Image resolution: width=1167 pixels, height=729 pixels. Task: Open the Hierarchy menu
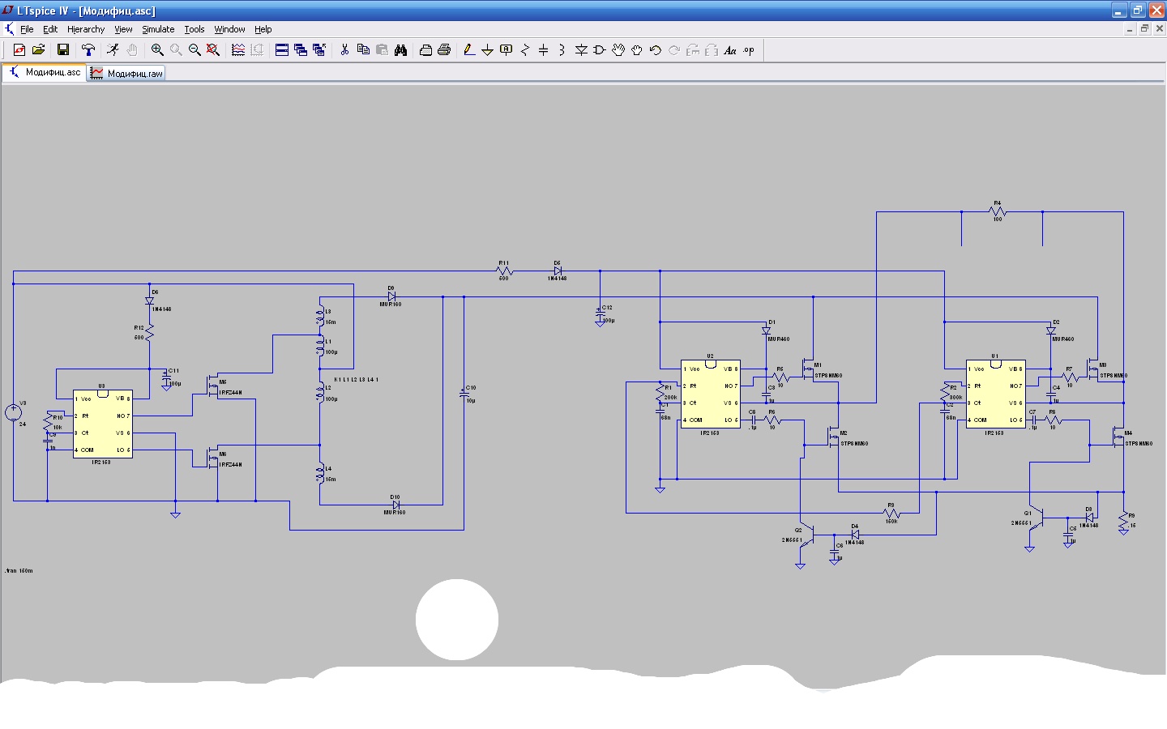[86, 29]
